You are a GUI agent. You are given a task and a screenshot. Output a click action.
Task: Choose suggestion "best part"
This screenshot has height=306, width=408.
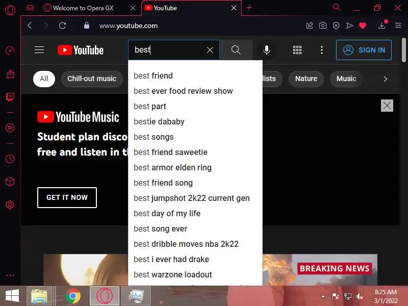pyautogui.click(x=195, y=107)
